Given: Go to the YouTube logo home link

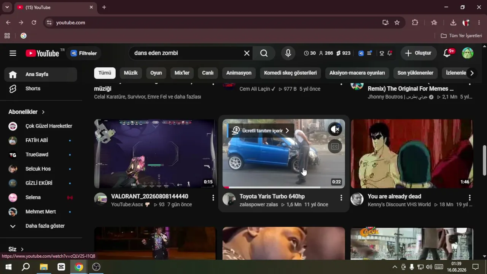Looking at the screenshot, I should 42,53.
